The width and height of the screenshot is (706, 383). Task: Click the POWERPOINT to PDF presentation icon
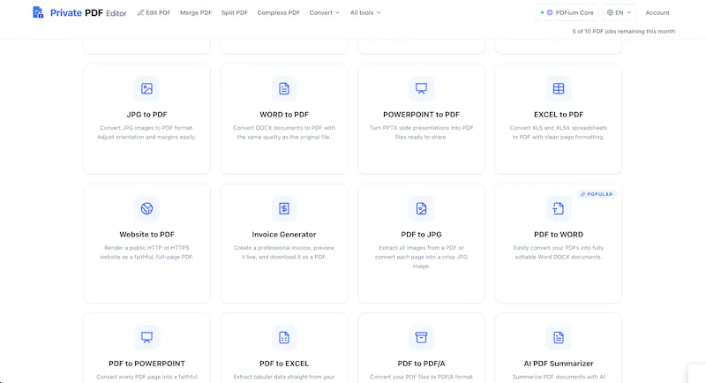422,88
